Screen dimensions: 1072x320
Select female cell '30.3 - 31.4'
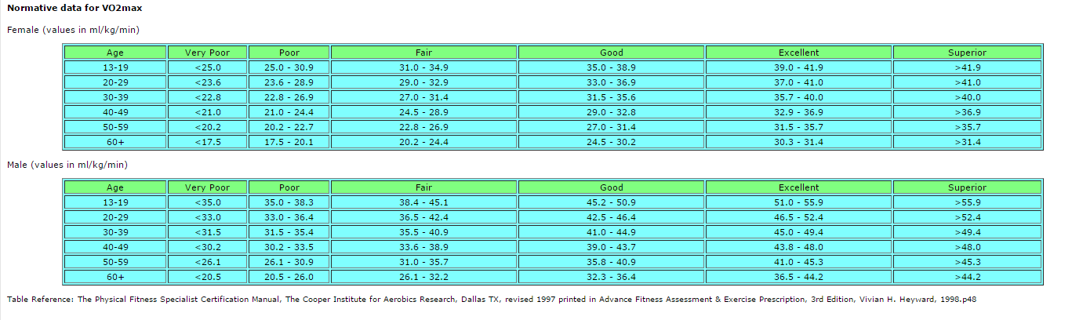point(798,142)
